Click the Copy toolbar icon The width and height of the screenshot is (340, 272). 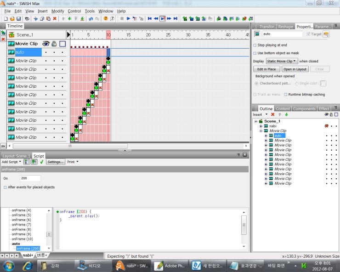(x=42, y=19)
